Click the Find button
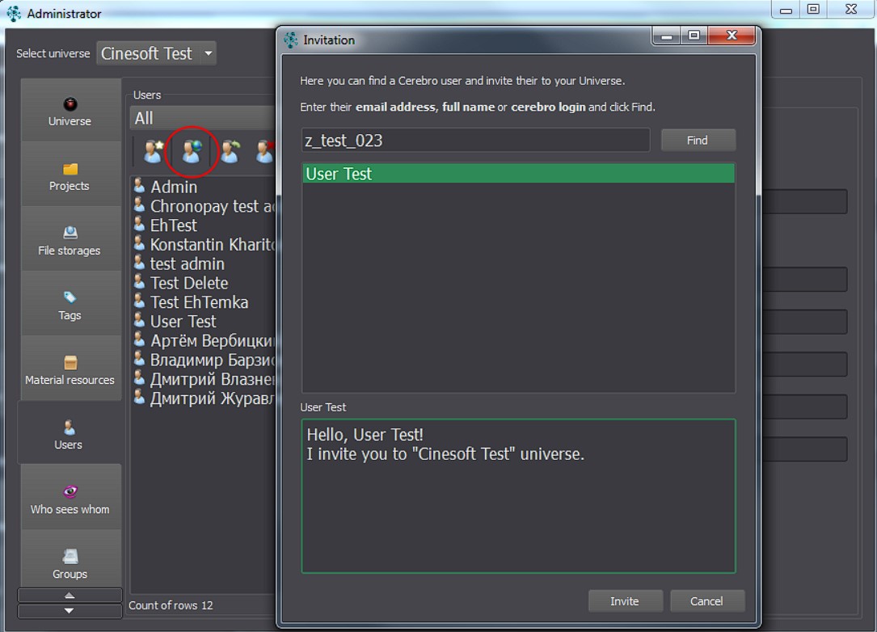 coord(698,141)
